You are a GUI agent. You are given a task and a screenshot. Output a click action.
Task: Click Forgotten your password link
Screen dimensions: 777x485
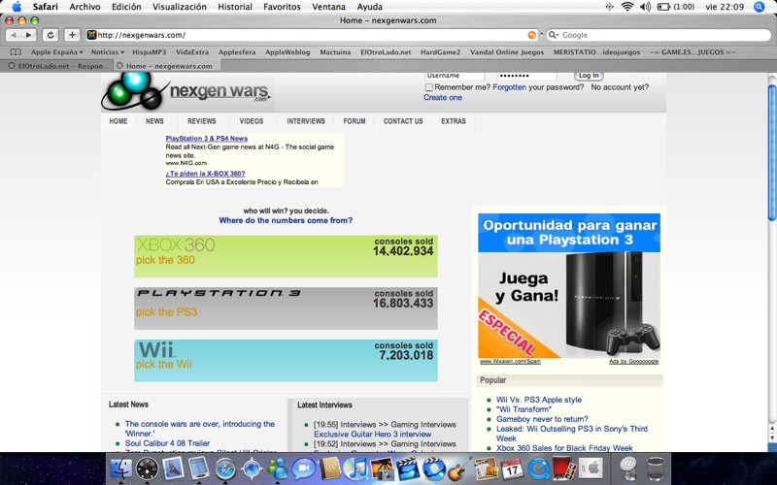click(x=509, y=87)
